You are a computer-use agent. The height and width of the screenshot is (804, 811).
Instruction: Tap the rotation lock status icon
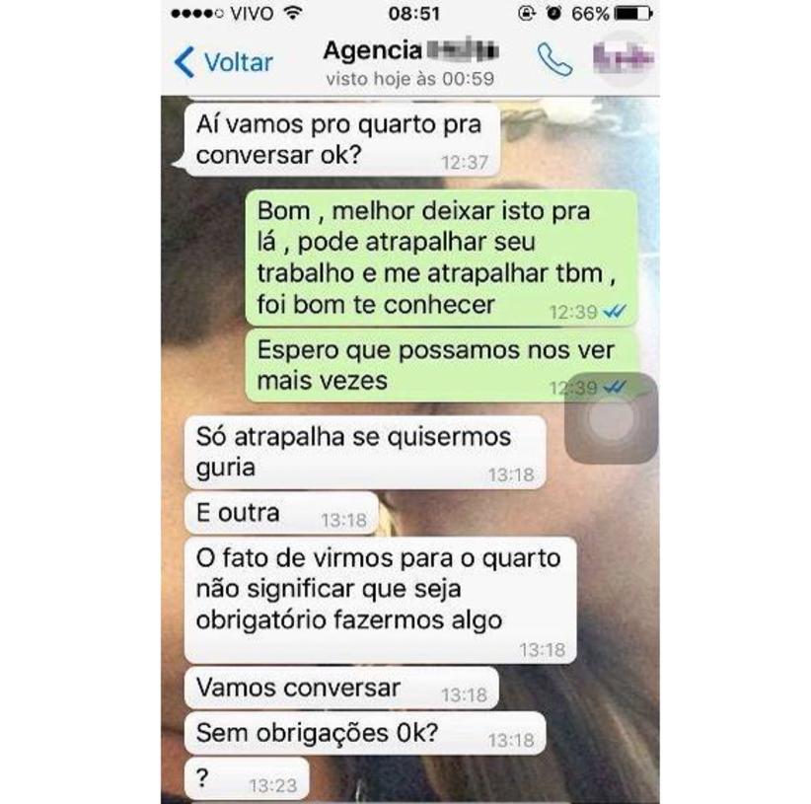(x=526, y=14)
